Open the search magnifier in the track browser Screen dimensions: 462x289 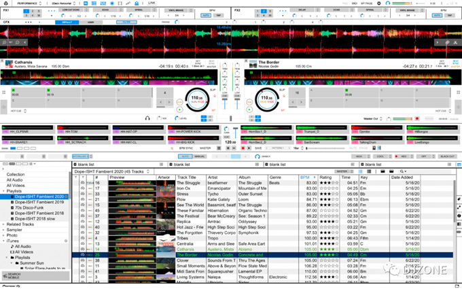click(x=402, y=171)
